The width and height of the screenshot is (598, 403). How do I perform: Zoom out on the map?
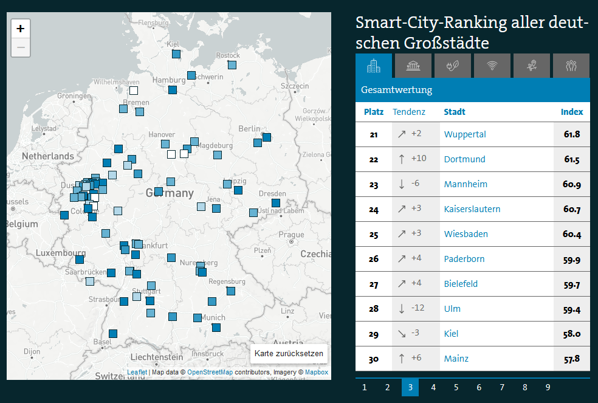tap(21, 47)
